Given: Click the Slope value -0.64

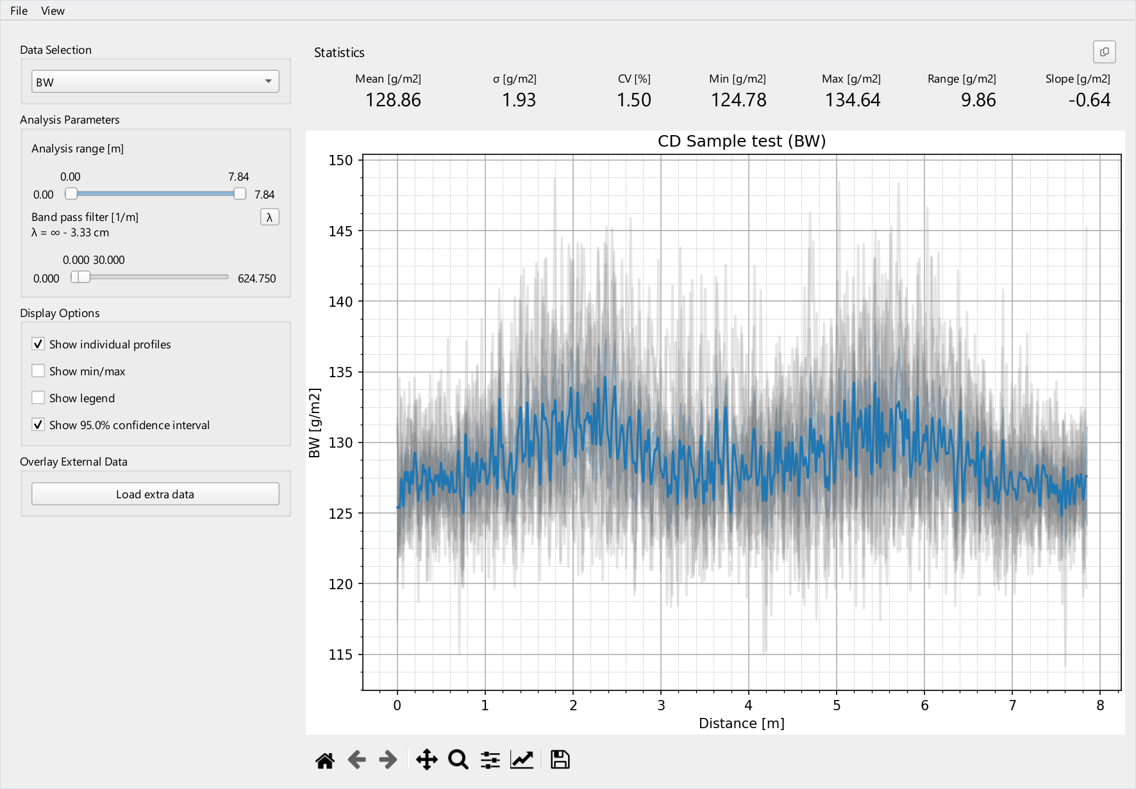Looking at the screenshot, I should pos(1089,100).
